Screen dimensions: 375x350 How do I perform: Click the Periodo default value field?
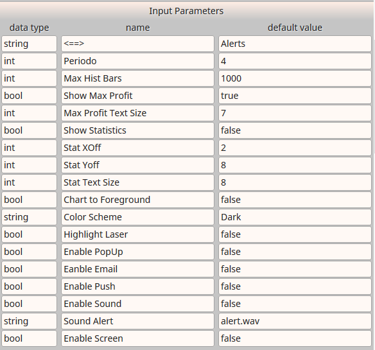(295, 61)
